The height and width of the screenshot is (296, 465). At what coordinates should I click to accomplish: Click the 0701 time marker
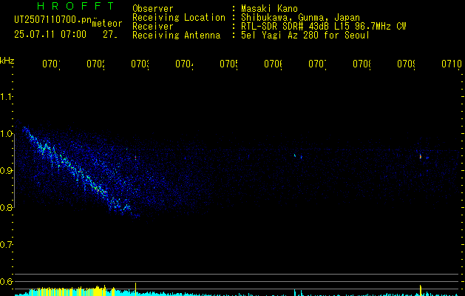51,64
